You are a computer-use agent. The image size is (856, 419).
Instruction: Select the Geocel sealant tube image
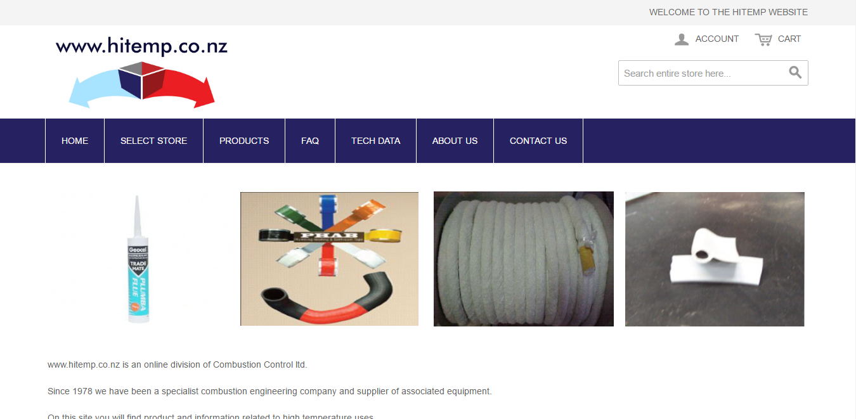coord(138,259)
